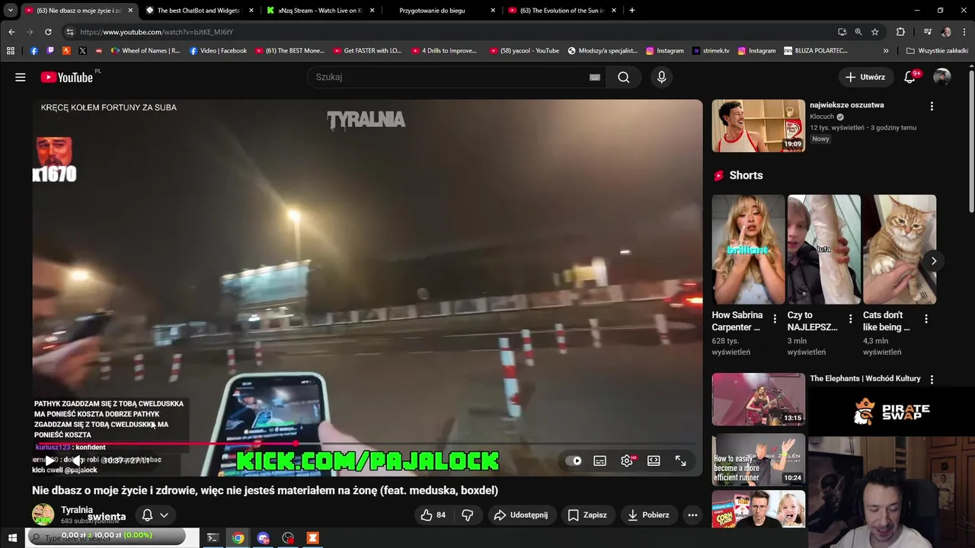Viewport: 975px width, 548px height.
Task: Open the YouTube hamburger guide menu
Action: click(21, 77)
